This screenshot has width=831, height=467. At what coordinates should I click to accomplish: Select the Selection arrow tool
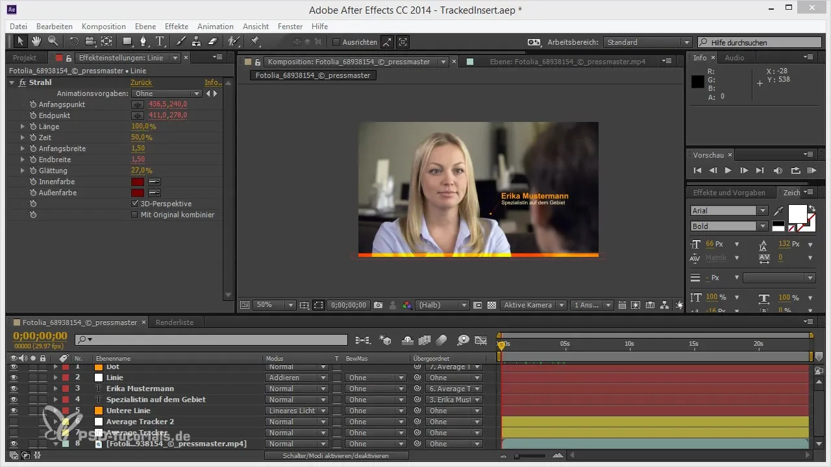20,42
